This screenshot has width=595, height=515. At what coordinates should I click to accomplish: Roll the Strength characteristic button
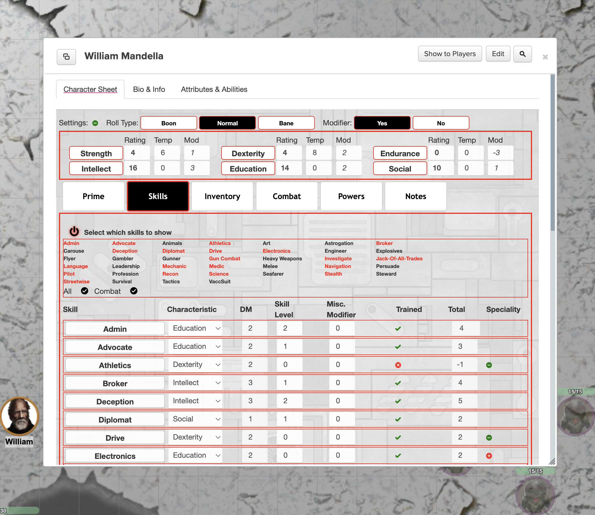[96, 153]
